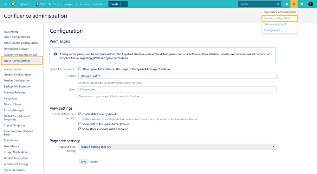Open the help question mark icon

click(287, 4)
